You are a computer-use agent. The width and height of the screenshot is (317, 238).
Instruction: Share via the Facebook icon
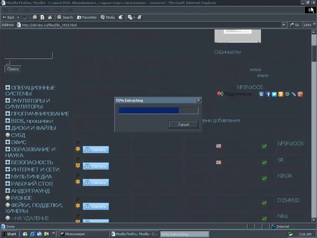pyautogui.click(x=268, y=94)
